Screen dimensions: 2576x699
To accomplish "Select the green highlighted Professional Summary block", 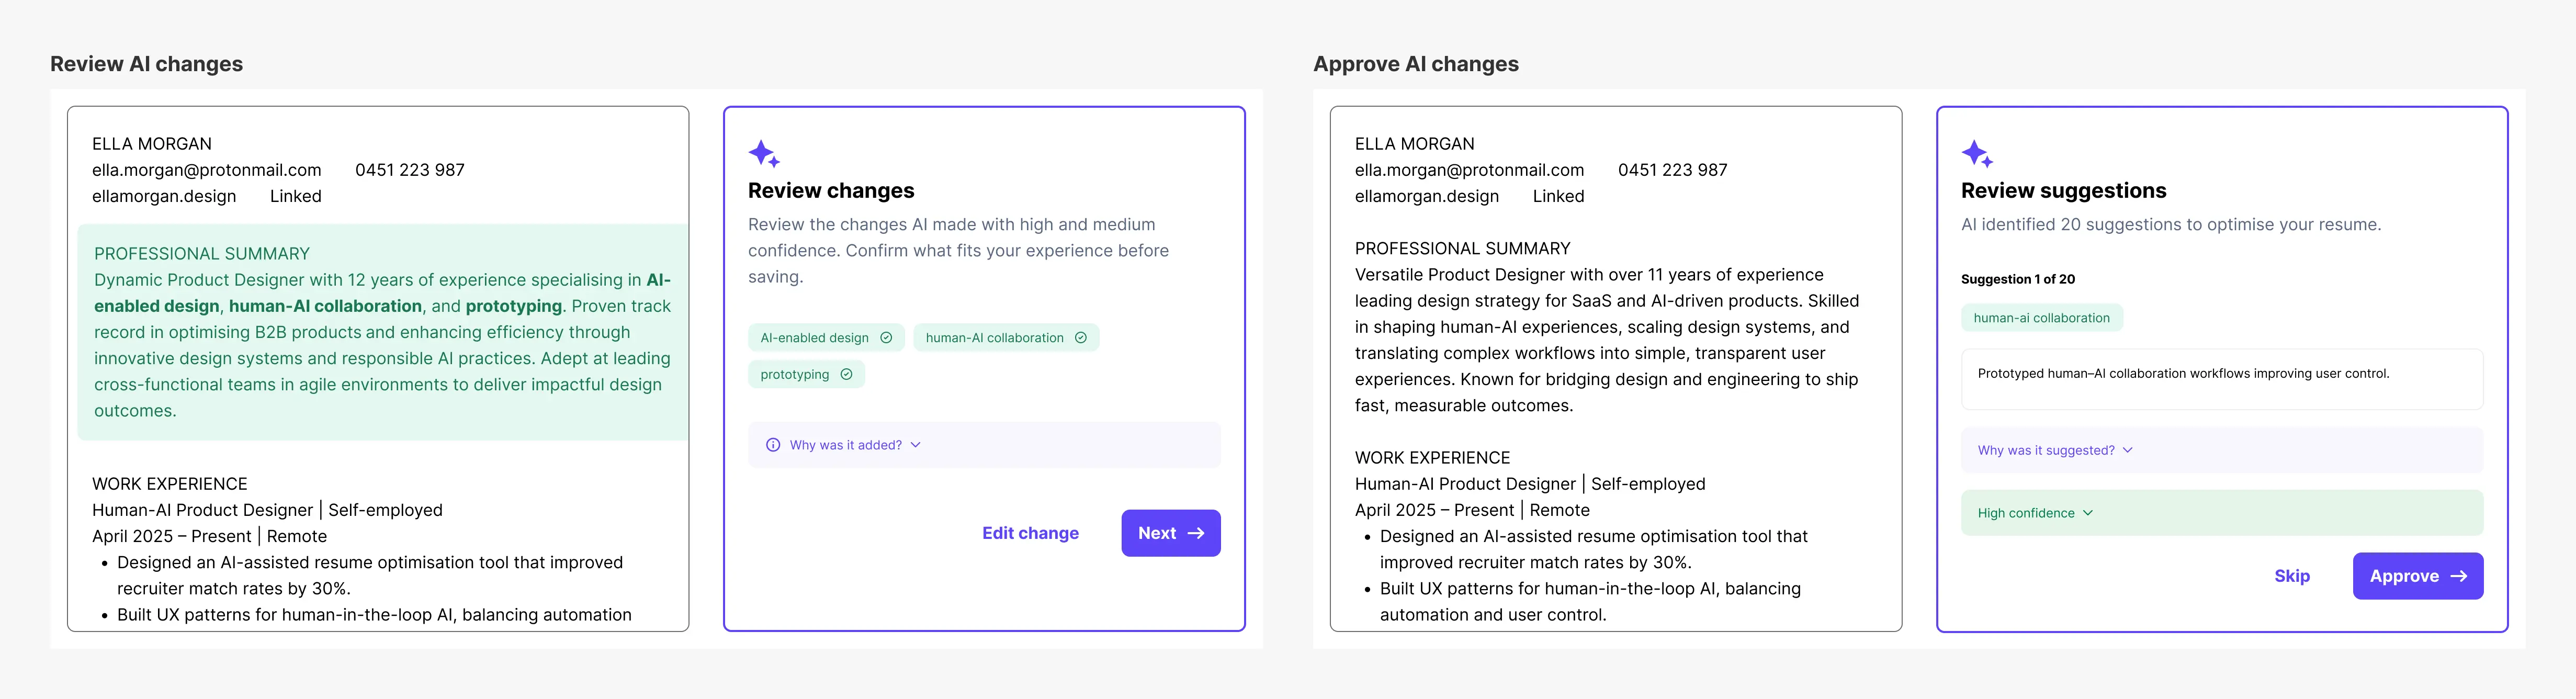I will pyautogui.click(x=382, y=332).
